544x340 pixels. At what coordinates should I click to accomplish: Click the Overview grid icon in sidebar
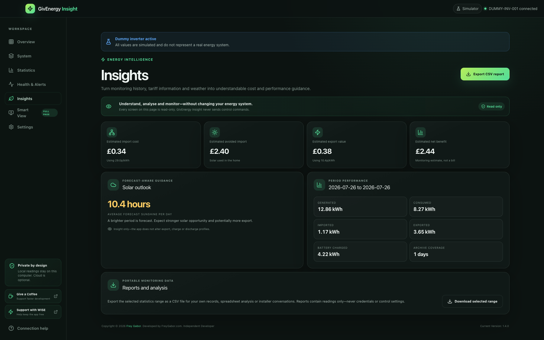click(11, 42)
